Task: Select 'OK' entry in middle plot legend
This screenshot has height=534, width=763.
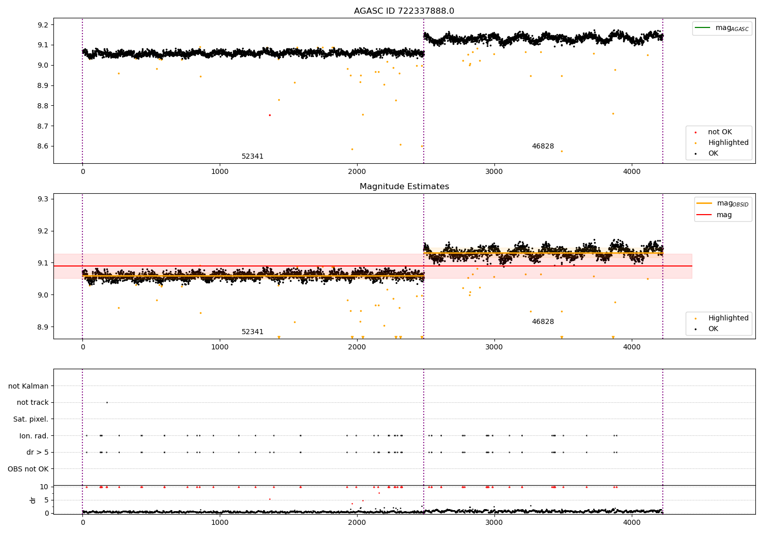Action: click(x=713, y=329)
